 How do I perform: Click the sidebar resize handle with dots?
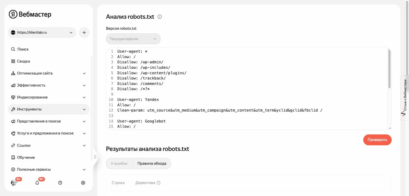(x=95, y=157)
